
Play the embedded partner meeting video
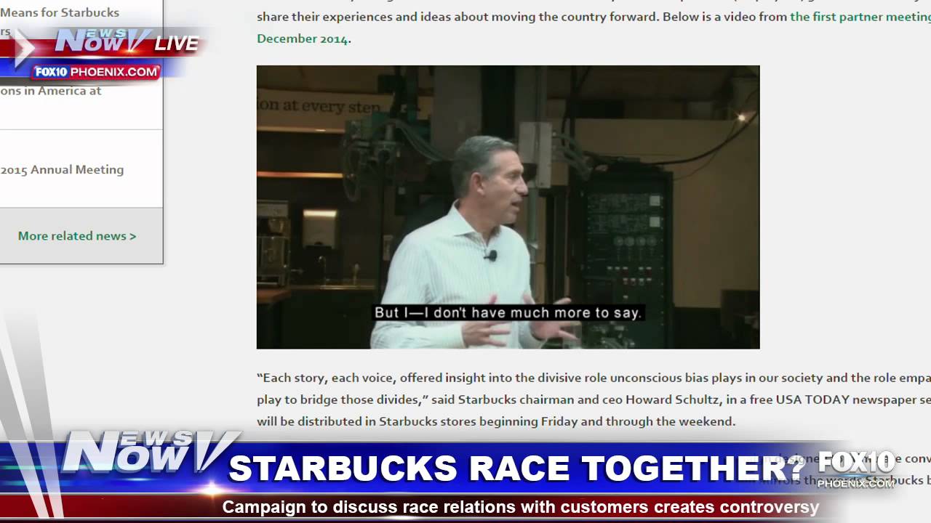(x=508, y=207)
